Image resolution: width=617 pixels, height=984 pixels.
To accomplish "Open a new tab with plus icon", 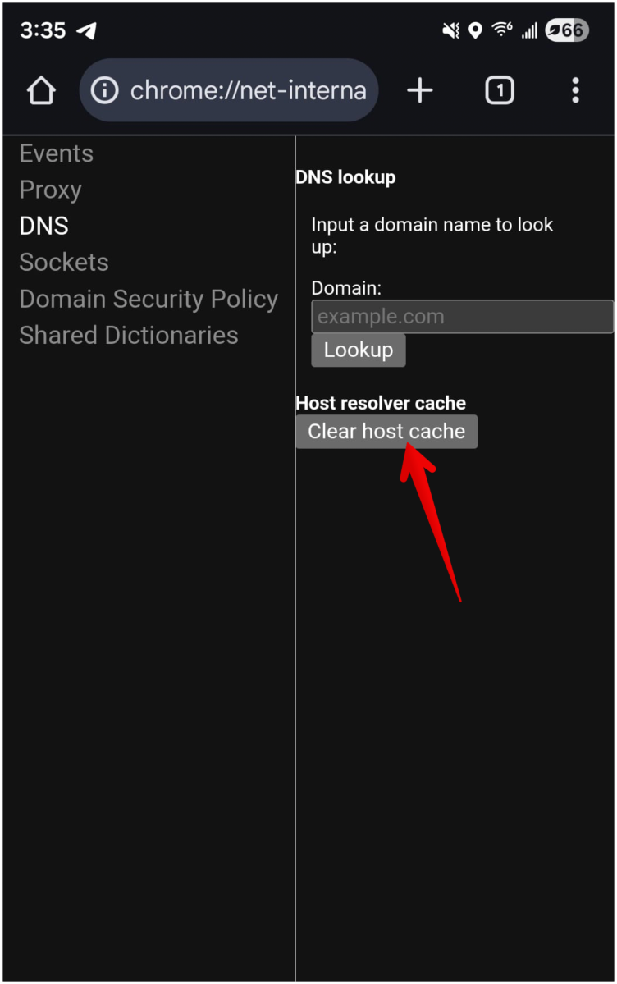I will [420, 91].
